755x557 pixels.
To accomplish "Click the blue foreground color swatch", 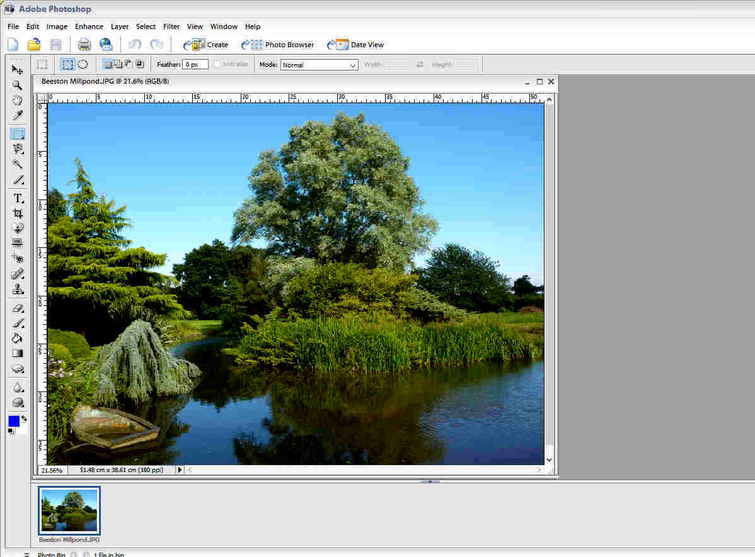I will tap(14, 421).
